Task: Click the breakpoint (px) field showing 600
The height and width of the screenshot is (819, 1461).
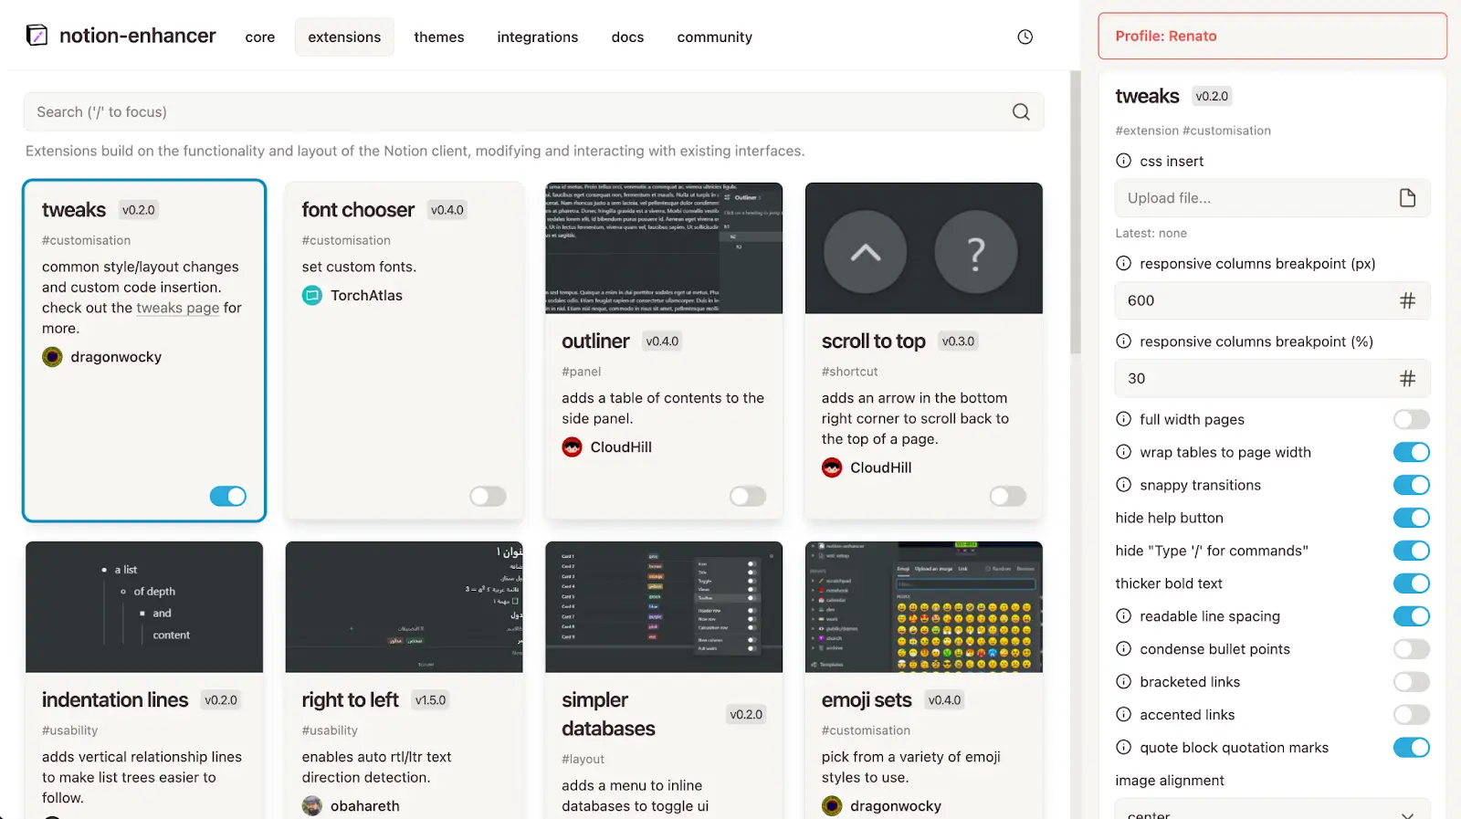Action: (1272, 300)
